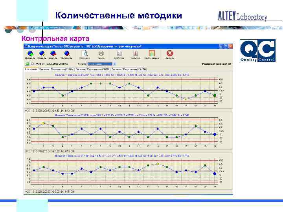
Task: Select the yellow diamond point 17 on LOW chart
Action: [186, 99]
